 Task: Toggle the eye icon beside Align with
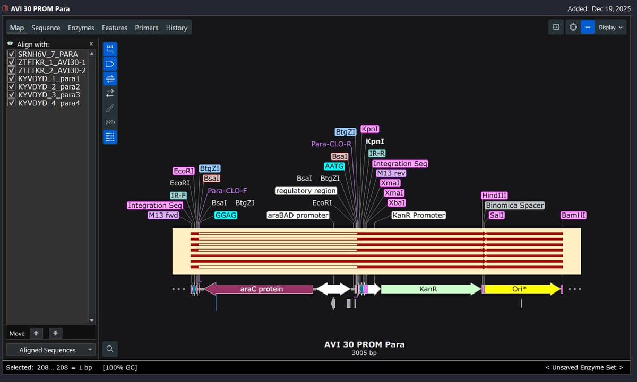coord(10,44)
